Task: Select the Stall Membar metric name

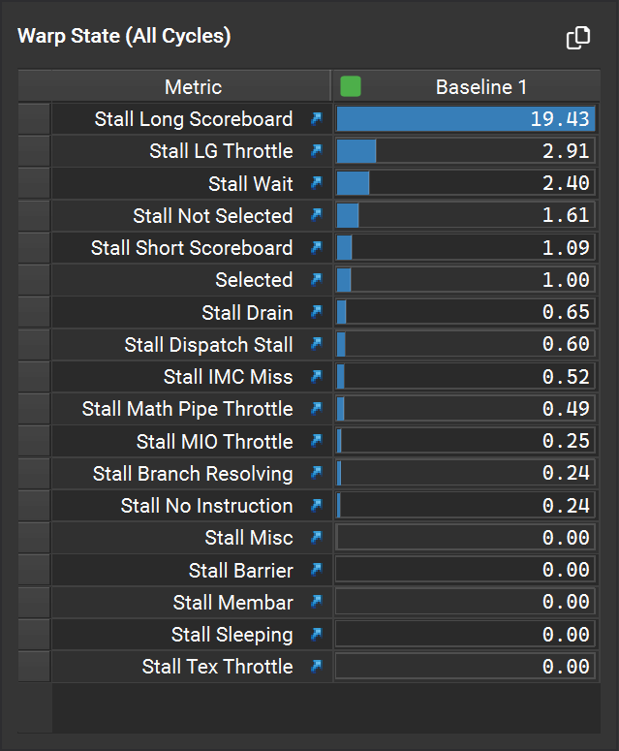Action: (x=232, y=602)
